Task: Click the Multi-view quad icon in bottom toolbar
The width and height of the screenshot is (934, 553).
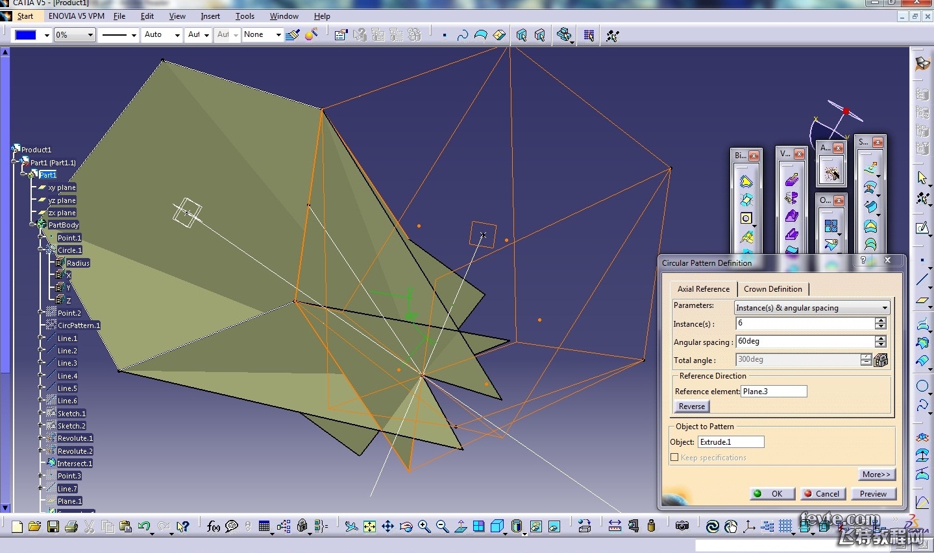Action: [x=478, y=526]
